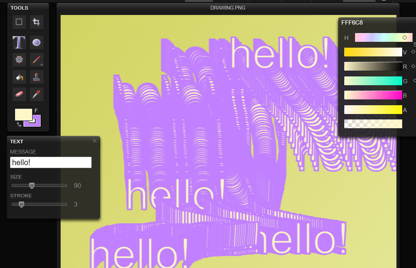Image resolution: width=416 pixels, height=268 pixels.
Task: Click the SIZE slider track
Action: coord(39,185)
